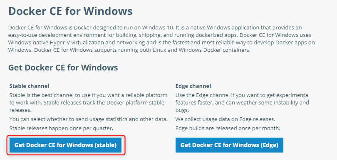
Task: Select the 'Get Docker CE for Windows' heading
Action: tap(63, 68)
